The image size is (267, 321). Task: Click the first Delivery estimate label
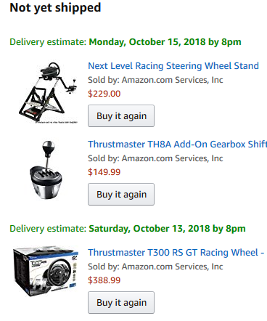pyautogui.click(x=48, y=42)
